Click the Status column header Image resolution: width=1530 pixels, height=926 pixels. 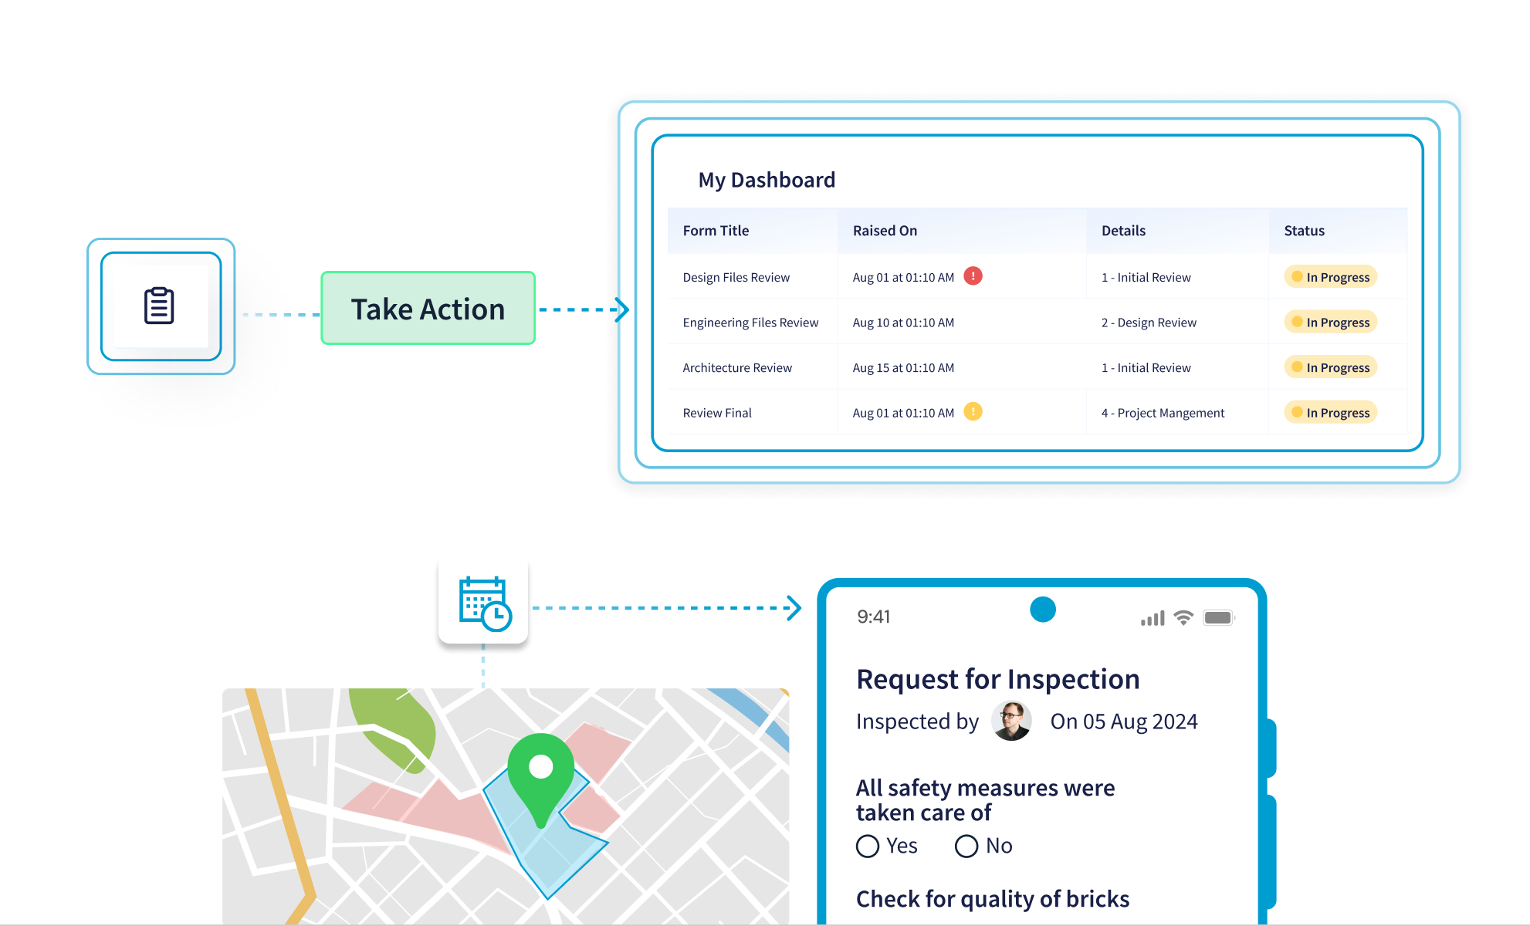tap(1304, 231)
